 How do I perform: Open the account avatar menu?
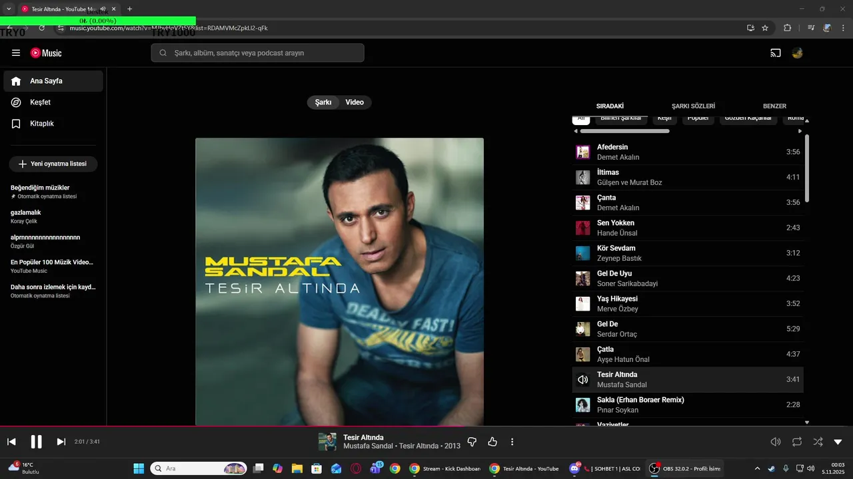(797, 53)
